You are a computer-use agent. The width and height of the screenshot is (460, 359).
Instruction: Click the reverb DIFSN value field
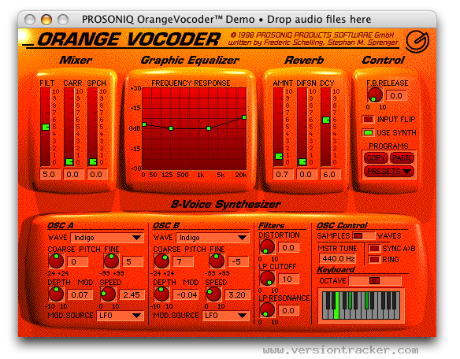coord(306,174)
